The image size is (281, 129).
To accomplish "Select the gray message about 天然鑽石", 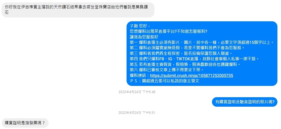I will pos(78,10).
